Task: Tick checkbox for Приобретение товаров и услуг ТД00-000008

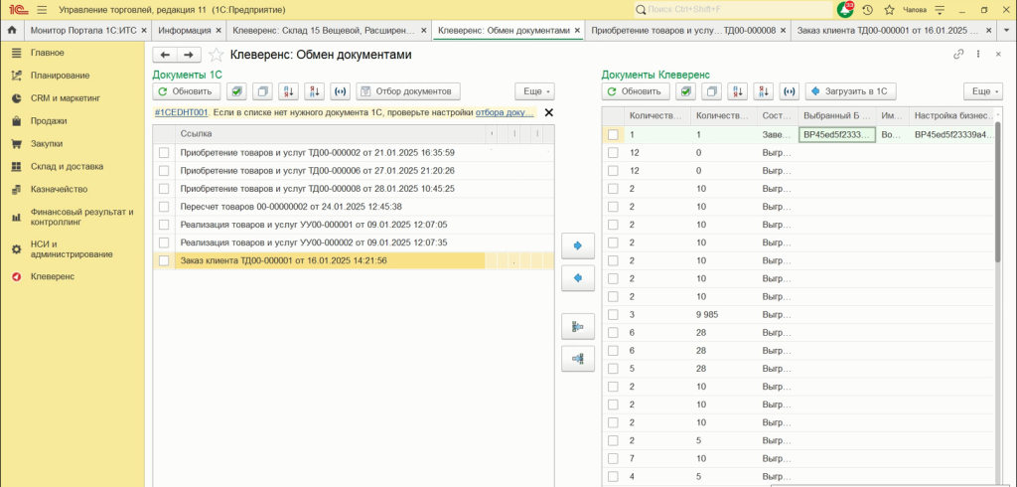Action: [164, 188]
